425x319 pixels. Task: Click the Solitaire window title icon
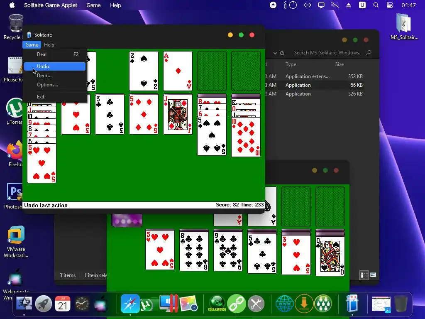29,35
